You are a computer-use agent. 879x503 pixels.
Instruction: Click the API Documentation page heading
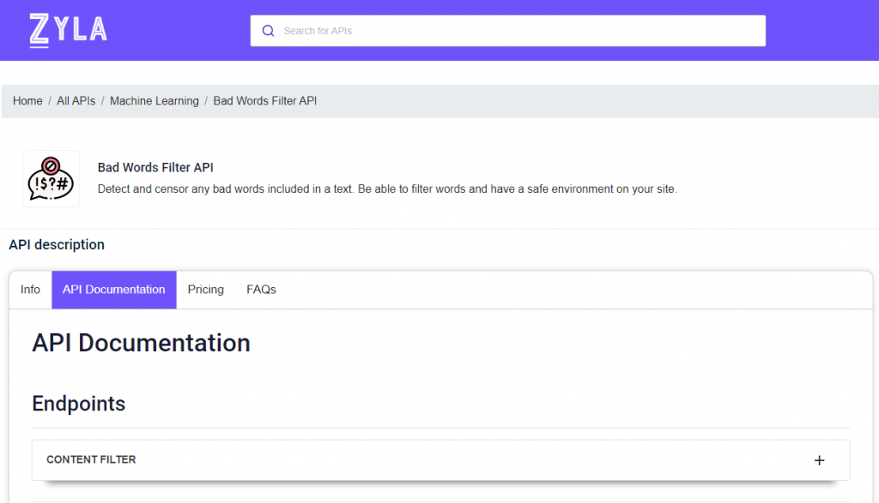142,343
